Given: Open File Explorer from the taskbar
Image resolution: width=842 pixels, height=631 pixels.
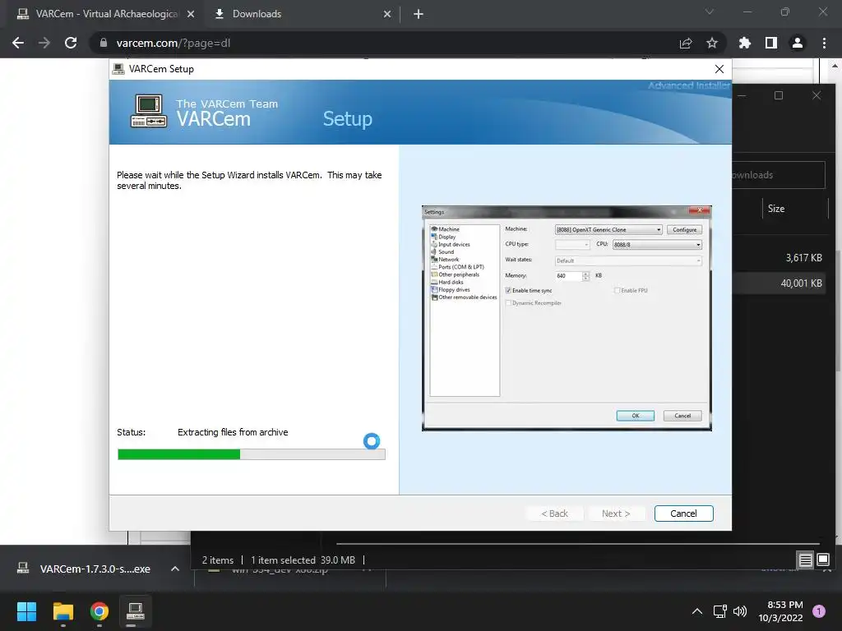Looking at the screenshot, I should pyautogui.click(x=63, y=611).
